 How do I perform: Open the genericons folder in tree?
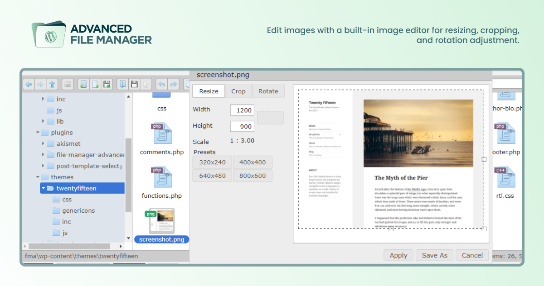[x=78, y=210]
